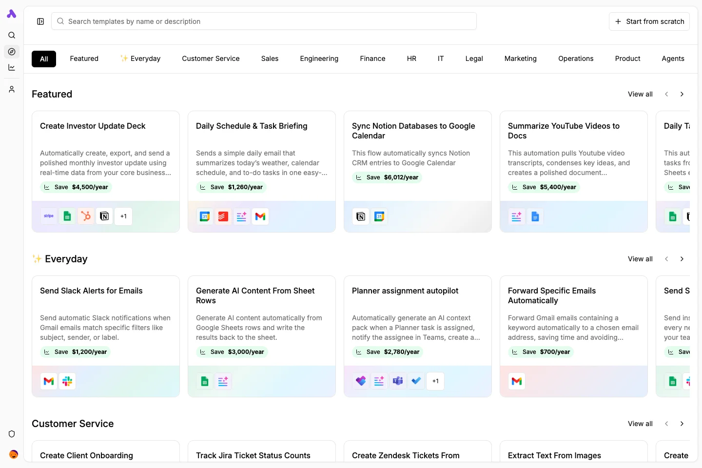Go to previous Customer Service templates

(666, 424)
